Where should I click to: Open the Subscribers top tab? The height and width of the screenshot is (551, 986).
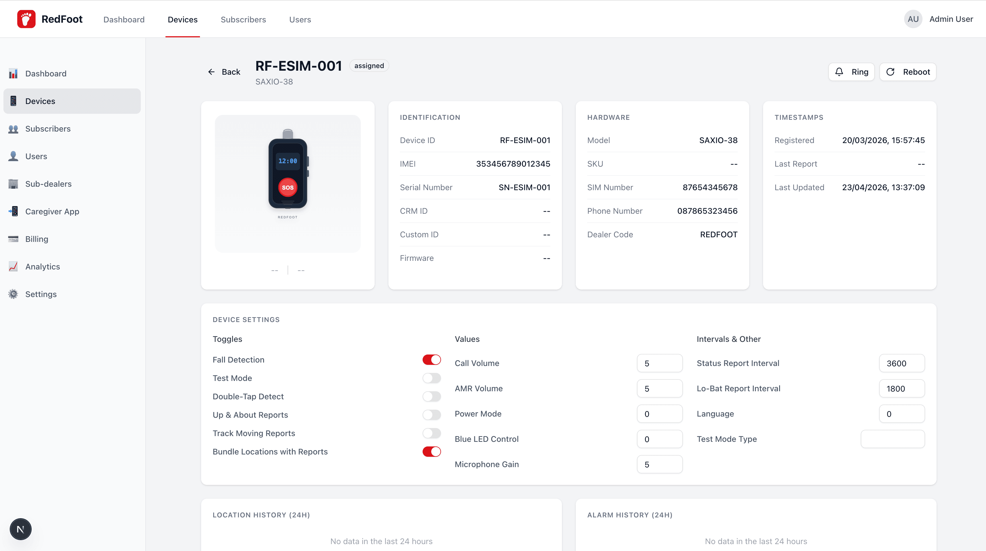click(x=243, y=20)
